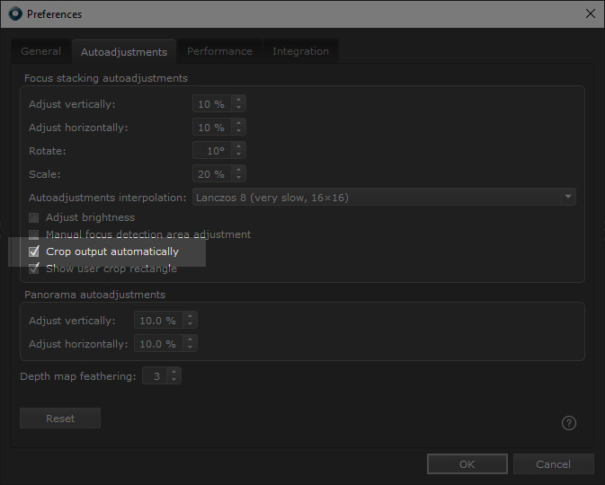Toggle Show user crop rectangle checkbox
This screenshot has height=485, width=605.
click(35, 269)
